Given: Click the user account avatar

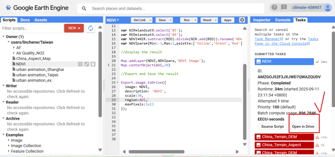Looking at the screenshot, I should point(327,8).
